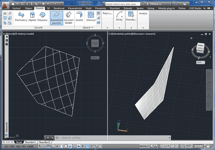This screenshot has height=150, width=215.
Task: Select the Zaoblit fillet tool
Action: [79, 16]
